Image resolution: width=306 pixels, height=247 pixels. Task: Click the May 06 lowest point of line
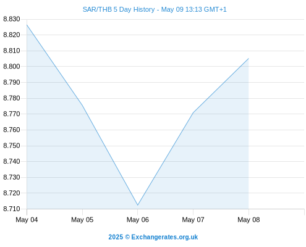coord(138,205)
